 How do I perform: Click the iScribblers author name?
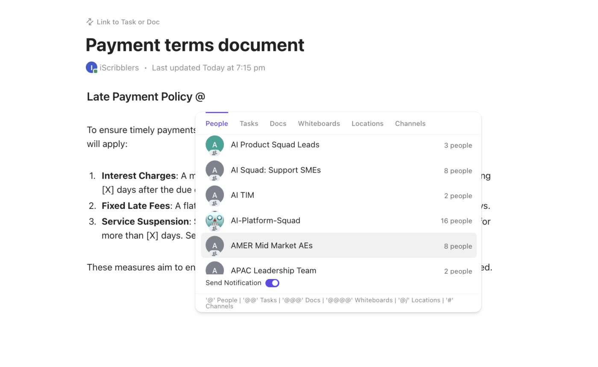pyautogui.click(x=119, y=68)
